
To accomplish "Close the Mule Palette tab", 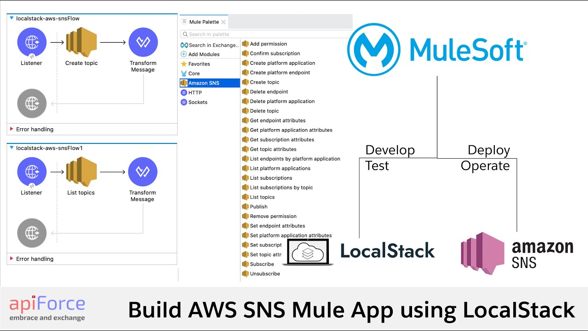I will pos(223,22).
